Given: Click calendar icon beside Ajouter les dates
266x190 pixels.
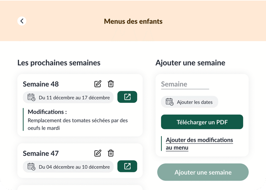Looking at the screenshot, I should click(x=169, y=102).
